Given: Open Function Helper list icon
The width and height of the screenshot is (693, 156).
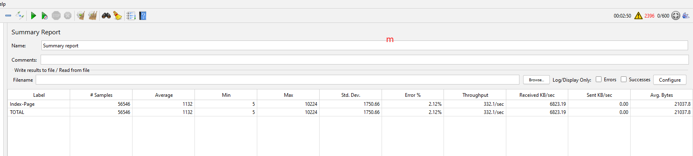Looking at the screenshot, I should (x=131, y=16).
